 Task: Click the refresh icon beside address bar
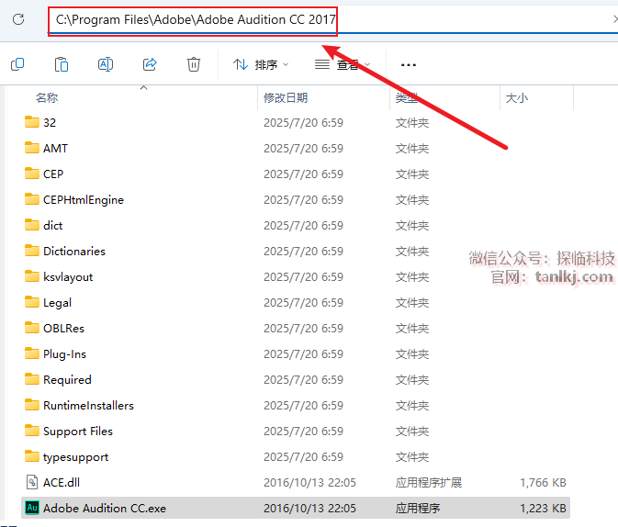point(18,19)
